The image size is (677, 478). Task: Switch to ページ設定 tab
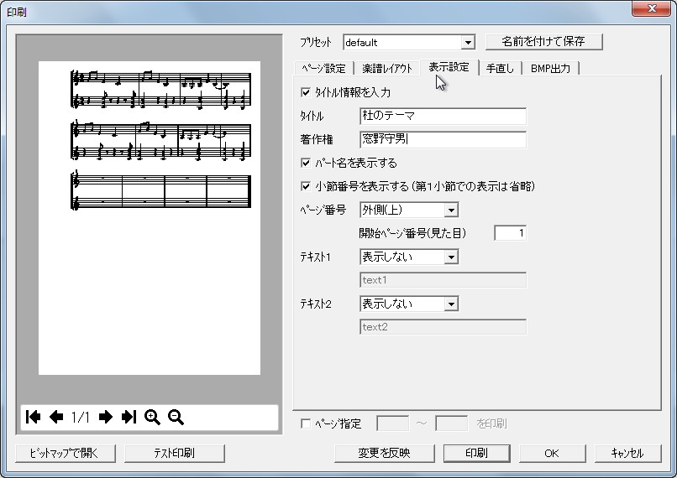[x=324, y=68]
